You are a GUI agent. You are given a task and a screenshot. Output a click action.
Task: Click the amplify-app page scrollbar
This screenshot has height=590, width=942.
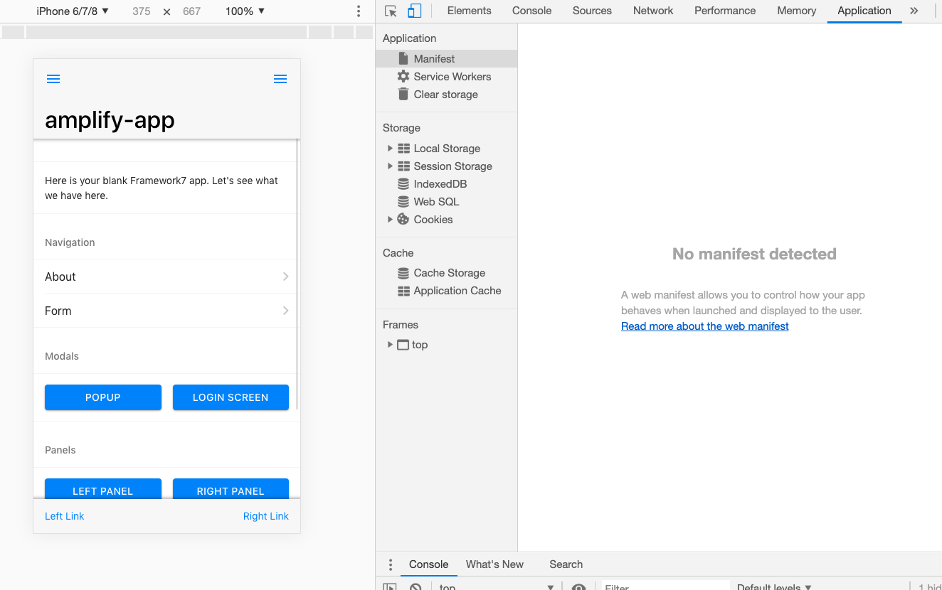tap(297, 276)
